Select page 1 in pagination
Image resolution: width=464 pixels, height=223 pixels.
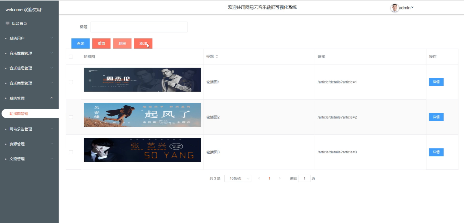point(269,178)
